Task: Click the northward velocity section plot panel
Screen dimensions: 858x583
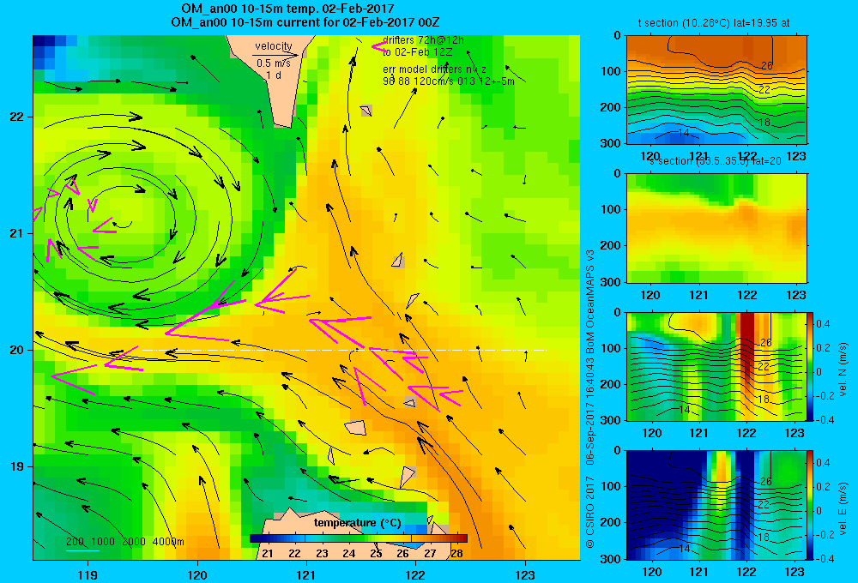Action: tap(716, 366)
